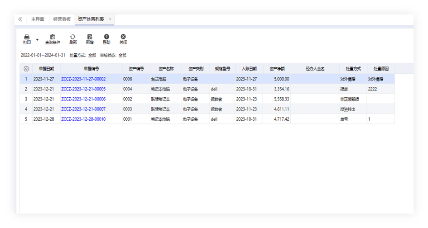Viewport: 428px width, 228px height.
Task: Switch to 主界面 tab
Action: pyautogui.click(x=38, y=19)
